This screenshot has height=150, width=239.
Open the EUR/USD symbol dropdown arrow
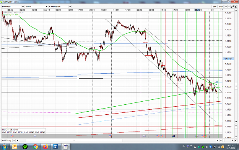pos(23,7)
